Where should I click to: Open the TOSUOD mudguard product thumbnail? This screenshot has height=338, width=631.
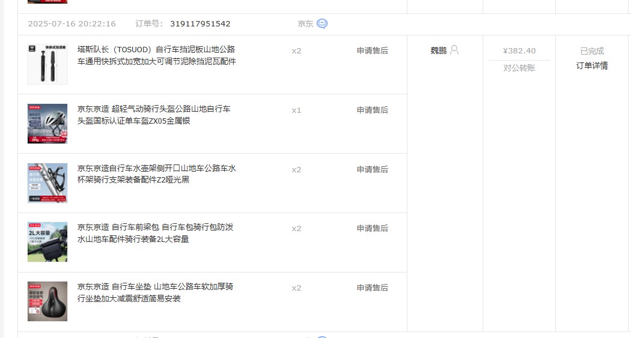pyautogui.click(x=47, y=64)
